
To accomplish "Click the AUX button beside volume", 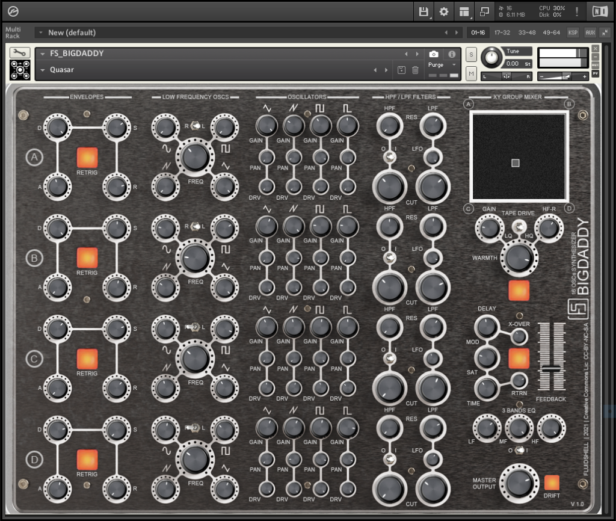I will [x=596, y=65].
